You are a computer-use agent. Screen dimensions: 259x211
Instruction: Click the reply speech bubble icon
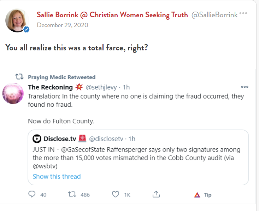coord(32,194)
